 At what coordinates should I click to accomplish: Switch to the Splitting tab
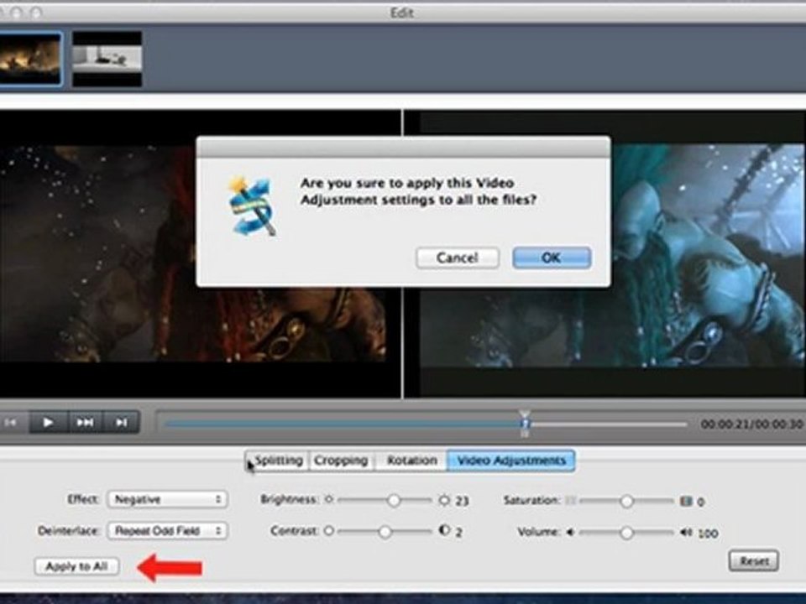click(278, 461)
